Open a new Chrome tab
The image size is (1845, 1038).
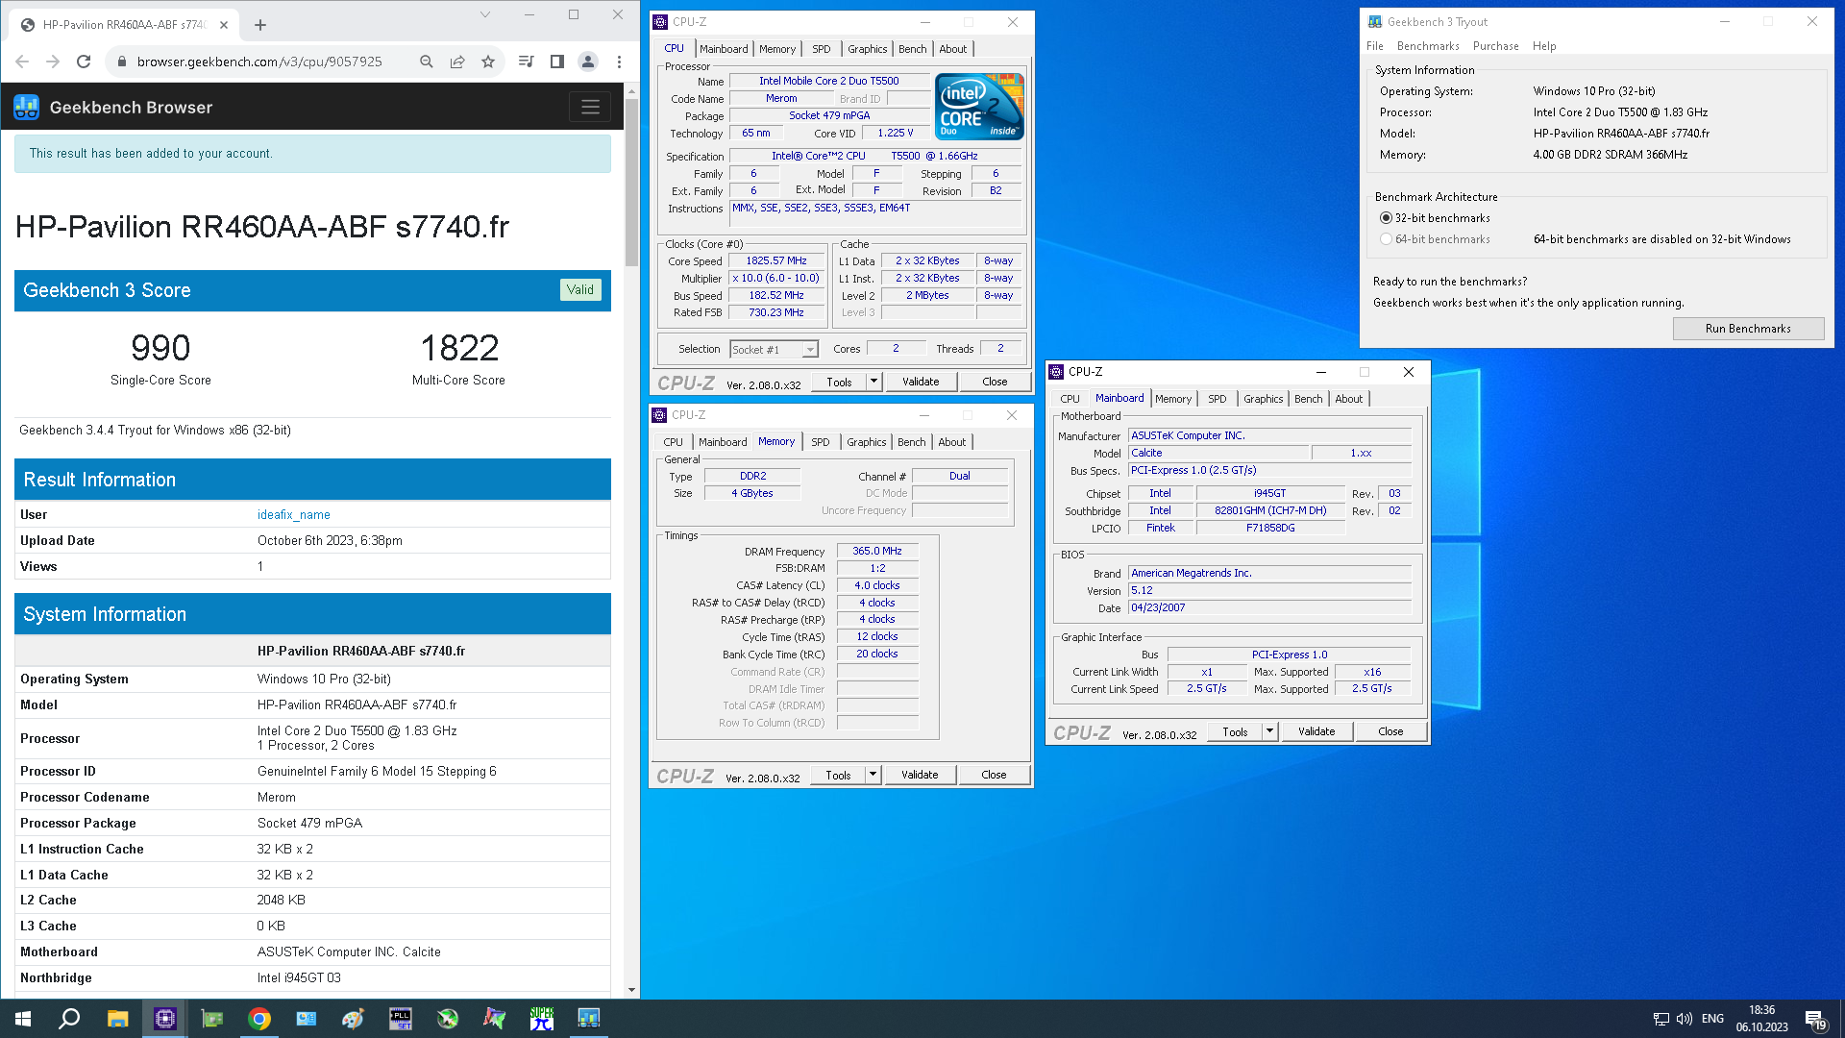[x=260, y=25]
